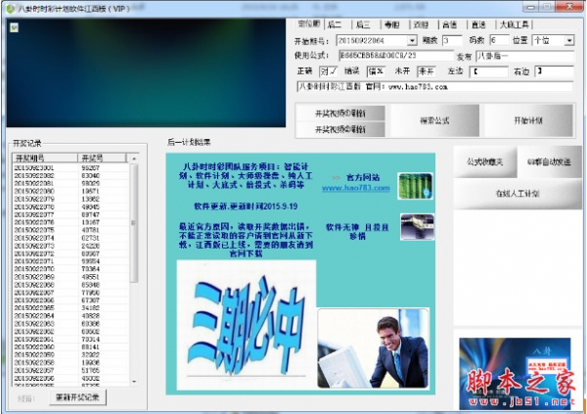Viewport: 587px width, 414px height.
Task: Click the field containing 八卦后一
Action: [524, 56]
